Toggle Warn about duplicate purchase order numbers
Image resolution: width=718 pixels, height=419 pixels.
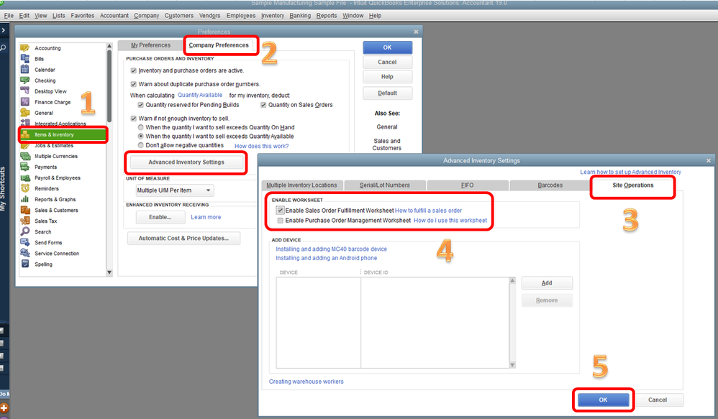tap(134, 84)
